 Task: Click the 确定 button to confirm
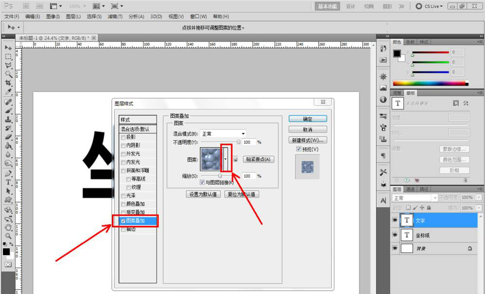(x=308, y=118)
